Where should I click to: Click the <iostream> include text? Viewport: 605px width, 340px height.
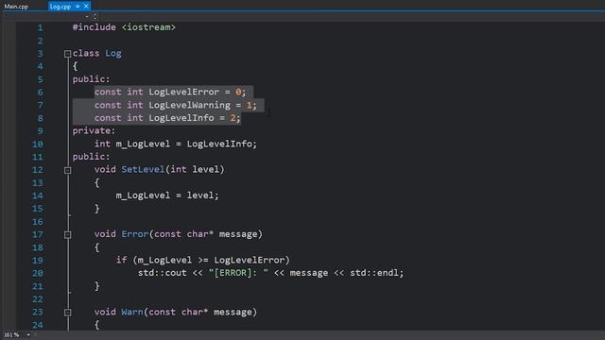click(x=148, y=27)
